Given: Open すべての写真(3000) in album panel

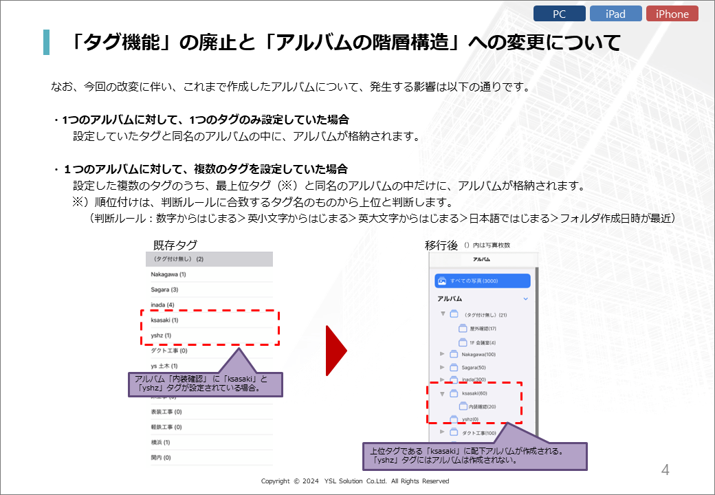Looking at the screenshot, I should click(483, 281).
